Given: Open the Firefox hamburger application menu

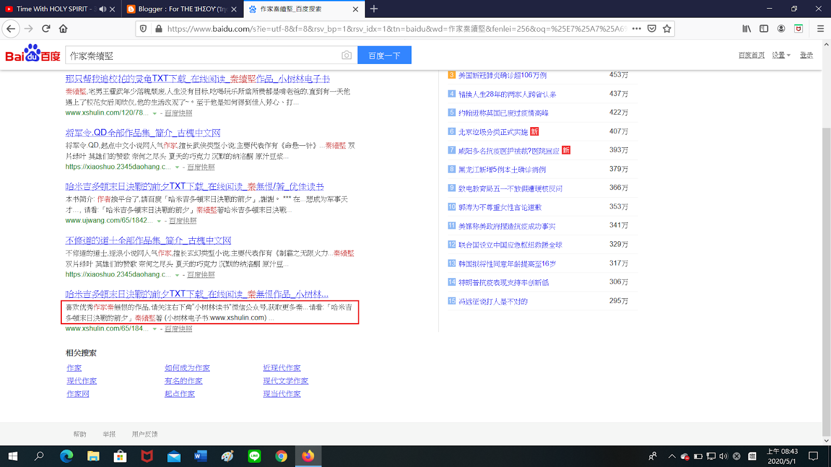Looking at the screenshot, I should tap(821, 29).
